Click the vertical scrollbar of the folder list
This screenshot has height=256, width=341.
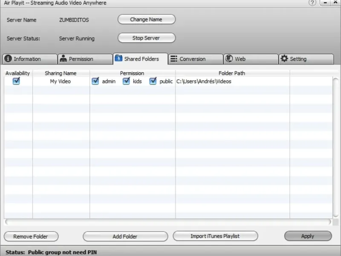tap(336, 147)
